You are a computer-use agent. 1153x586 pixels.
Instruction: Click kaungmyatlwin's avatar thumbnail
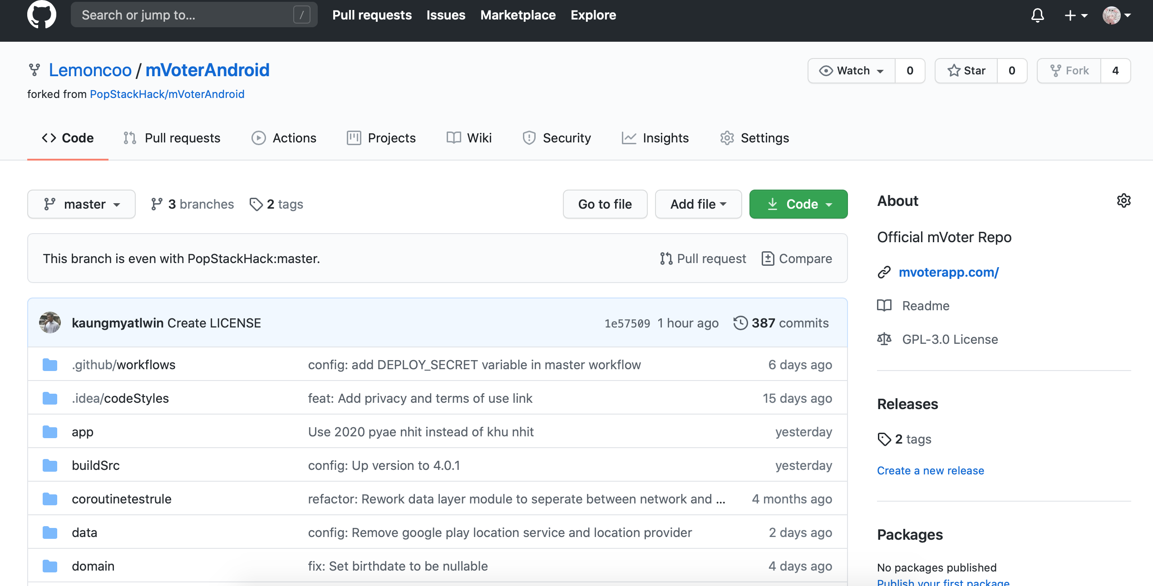pyautogui.click(x=50, y=323)
